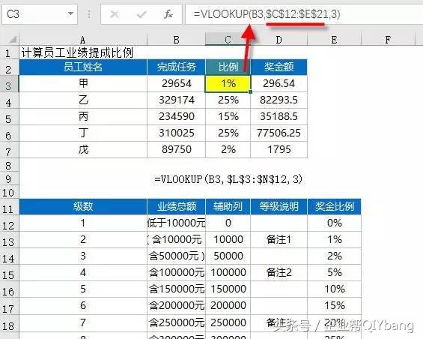Image resolution: width=423 pixels, height=339 pixels.
Task: Click the Select All corner triangle
Action: click(13, 40)
